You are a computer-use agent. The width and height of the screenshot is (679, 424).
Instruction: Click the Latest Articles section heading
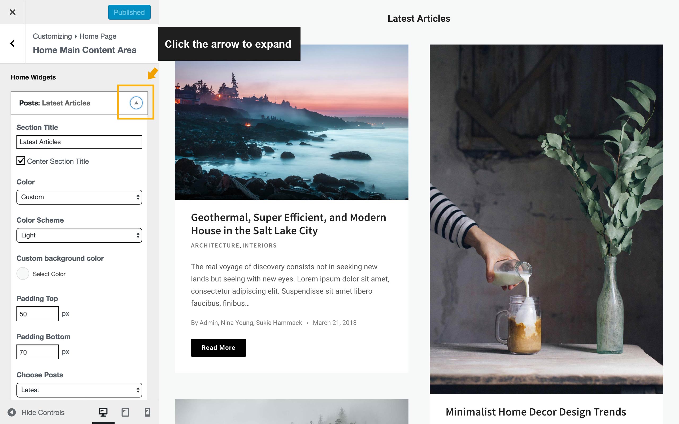point(419,19)
